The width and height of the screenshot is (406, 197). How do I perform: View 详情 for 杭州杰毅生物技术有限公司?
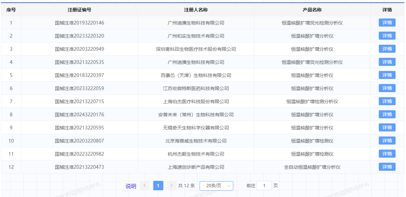coord(387,154)
